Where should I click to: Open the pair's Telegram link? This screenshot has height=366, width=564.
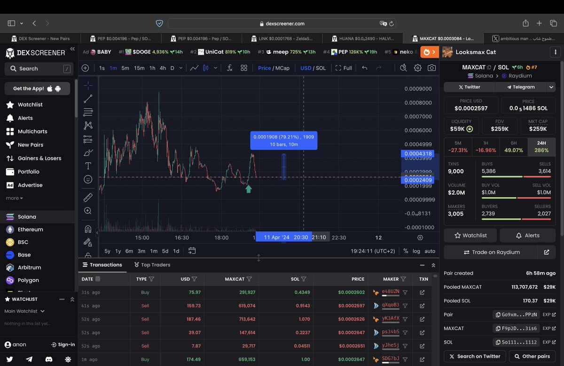tap(521, 87)
